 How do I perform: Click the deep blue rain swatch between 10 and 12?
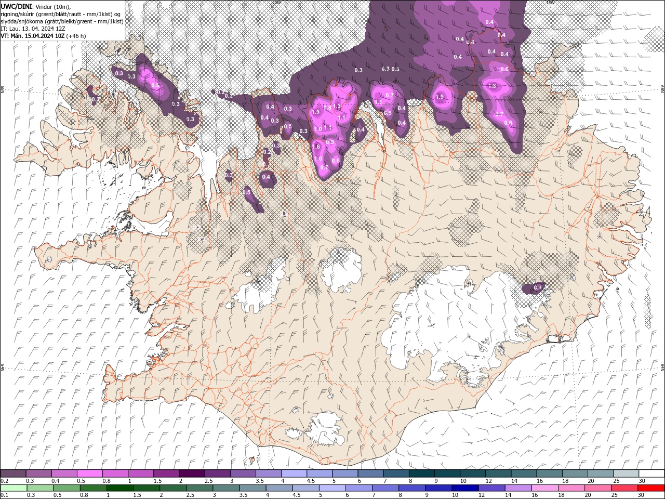tap(464, 488)
